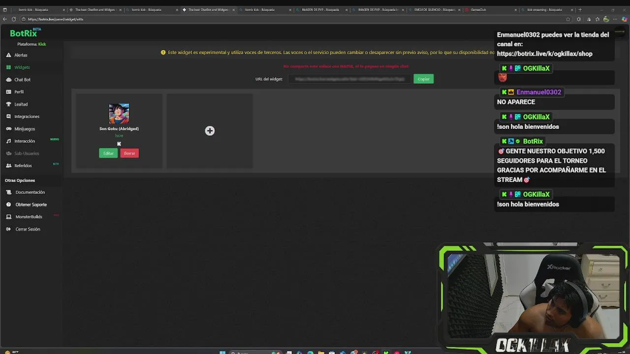Reload the page
Screen dimensions: 630x354
[x=14, y=19]
